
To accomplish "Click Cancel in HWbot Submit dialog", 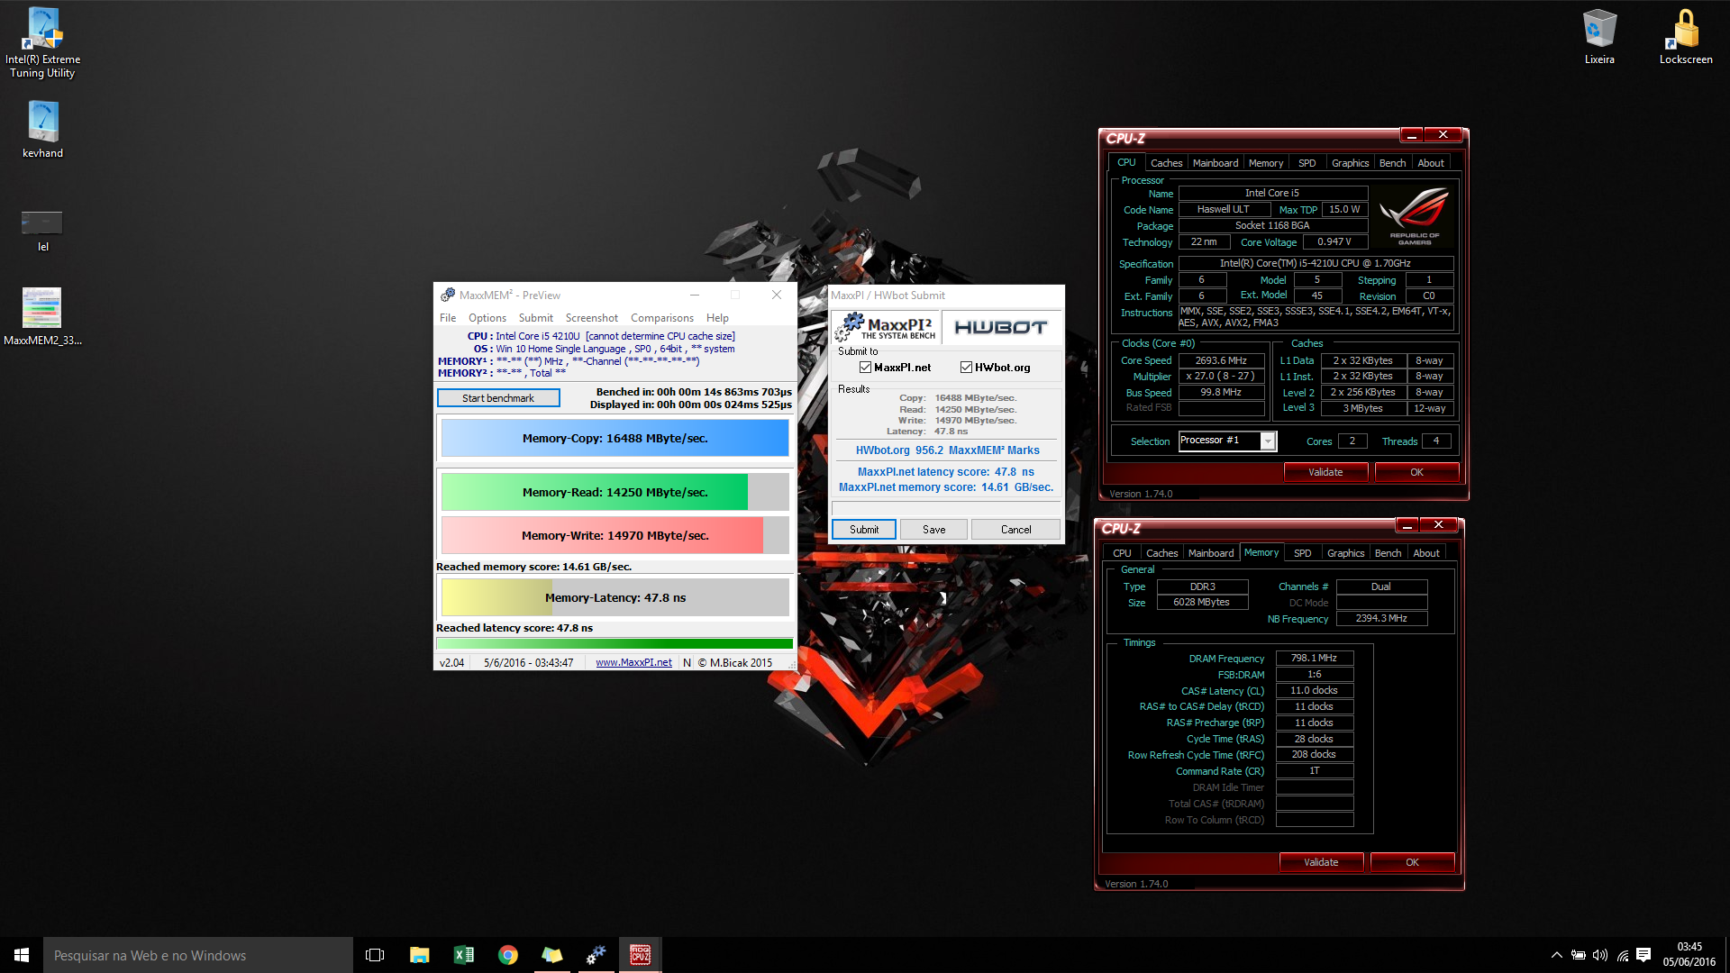I will pos(1016,530).
